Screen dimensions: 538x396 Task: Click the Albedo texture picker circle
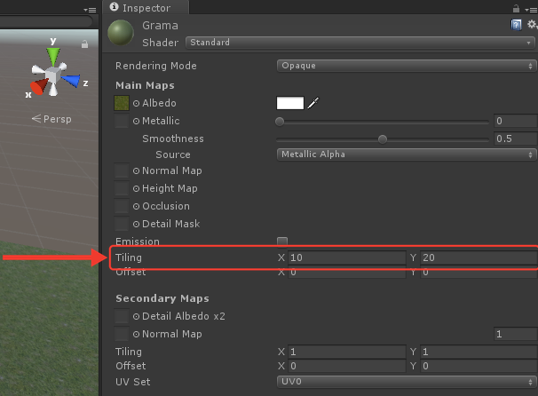136,103
